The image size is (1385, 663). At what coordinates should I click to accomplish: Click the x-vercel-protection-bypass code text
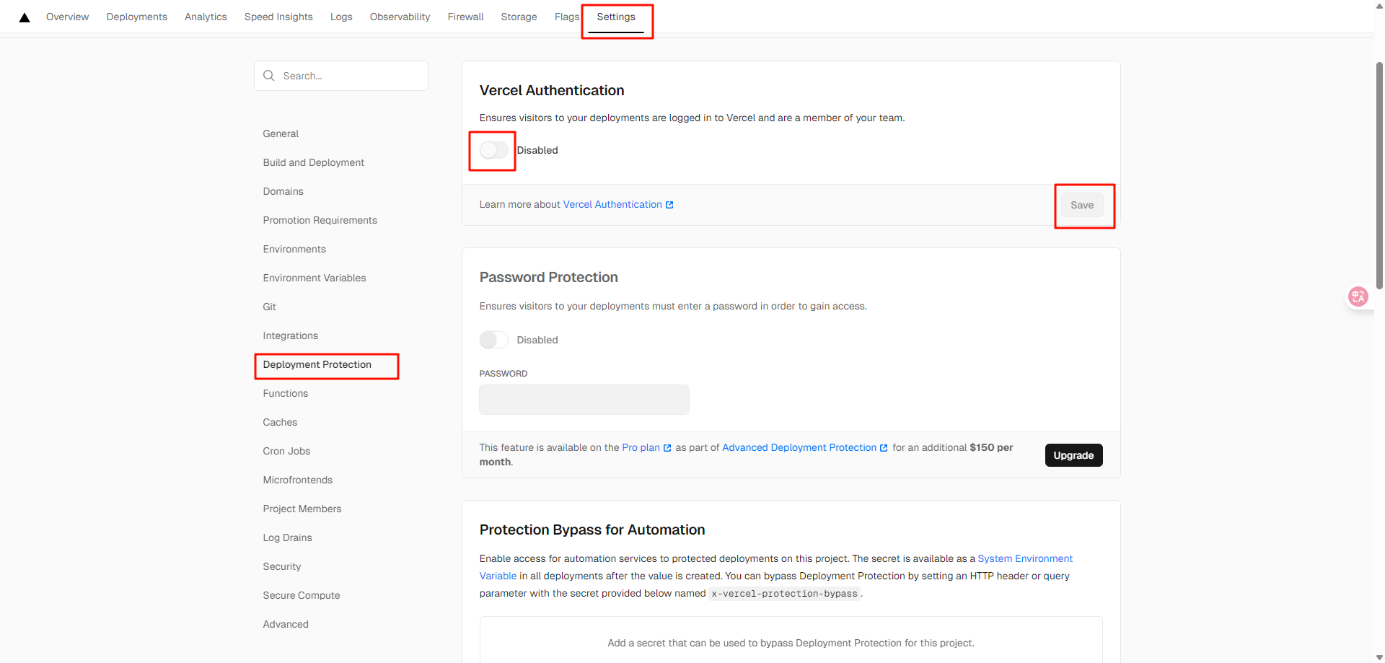click(x=785, y=594)
